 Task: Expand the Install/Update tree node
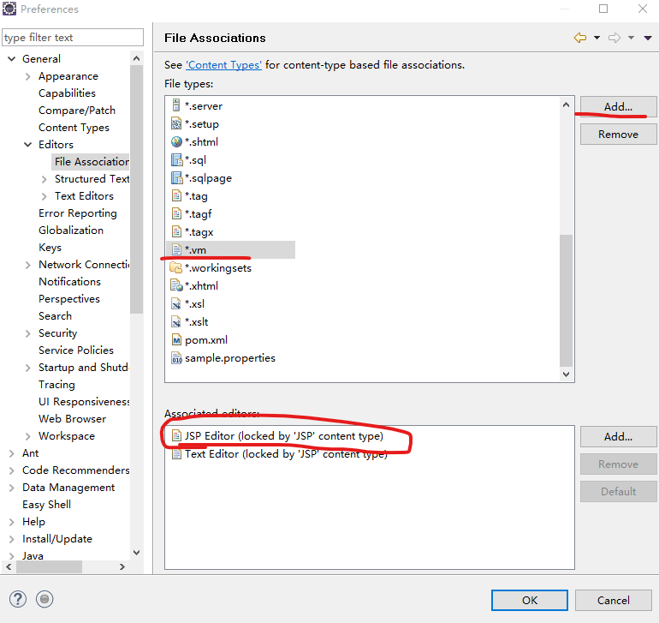tap(12, 539)
